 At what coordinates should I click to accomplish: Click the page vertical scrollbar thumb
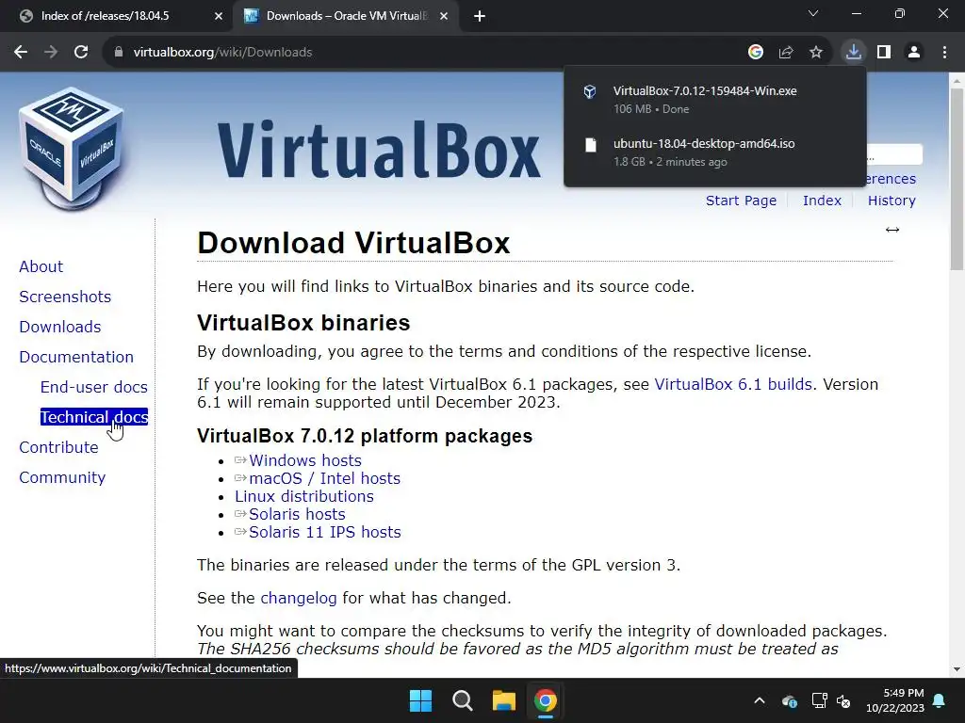point(957,178)
